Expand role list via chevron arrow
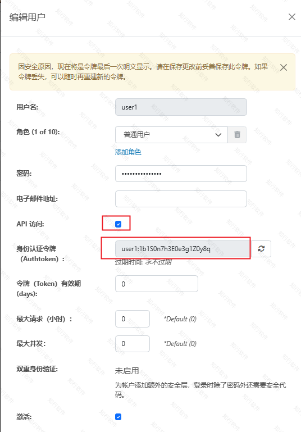Screen dimensions: 301x432 tap(218, 135)
